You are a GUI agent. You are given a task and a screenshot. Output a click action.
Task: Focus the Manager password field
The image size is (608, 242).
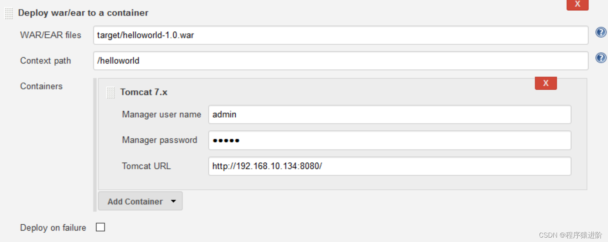[x=390, y=140]
